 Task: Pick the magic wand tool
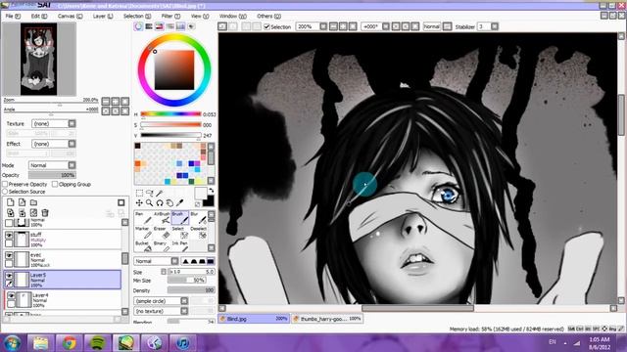(x=160, y=194)
